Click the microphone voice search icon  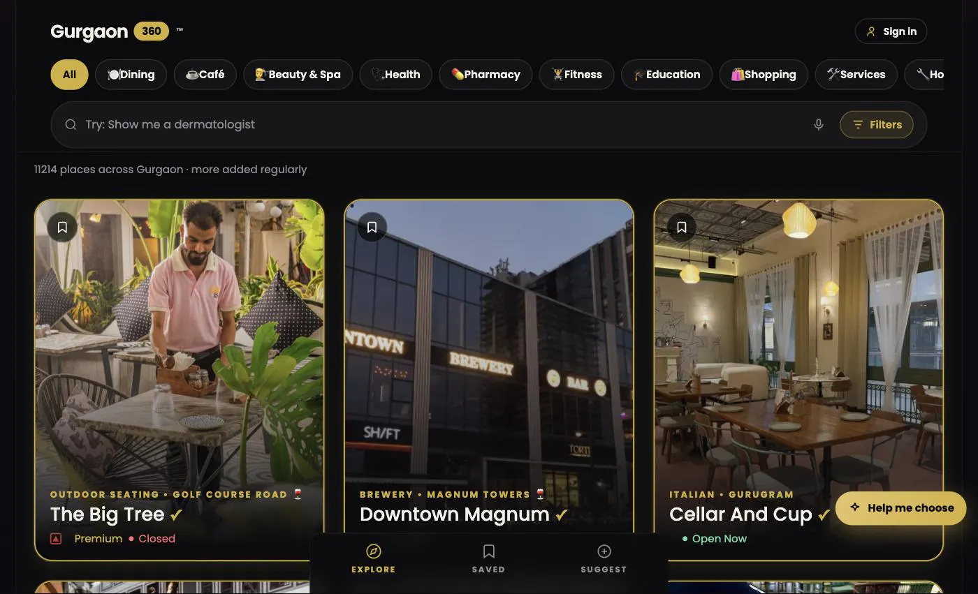818,124
